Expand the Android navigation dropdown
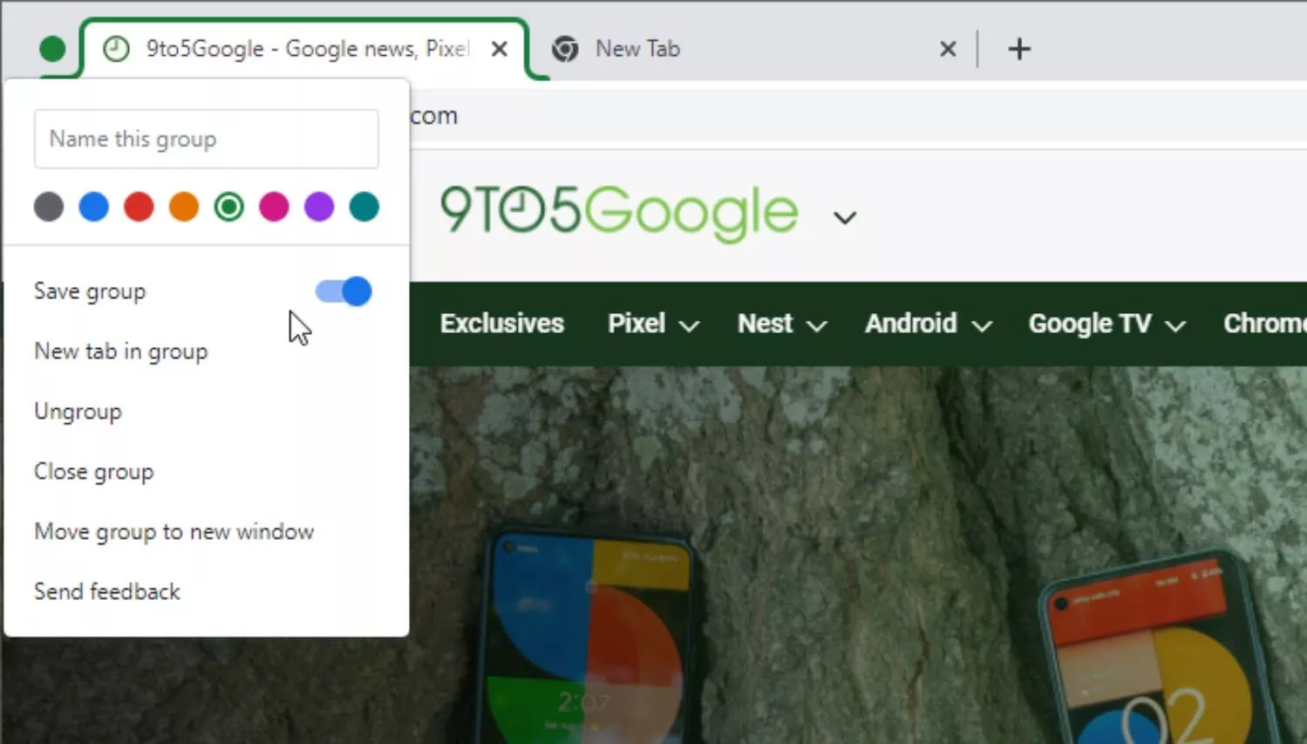 [x=928, y=324]
